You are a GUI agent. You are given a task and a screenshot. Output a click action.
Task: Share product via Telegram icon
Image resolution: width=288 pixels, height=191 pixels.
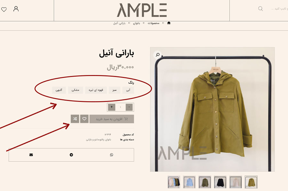pos(71,155)
